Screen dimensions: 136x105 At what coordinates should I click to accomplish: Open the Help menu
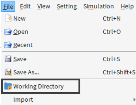click(127, 6)
